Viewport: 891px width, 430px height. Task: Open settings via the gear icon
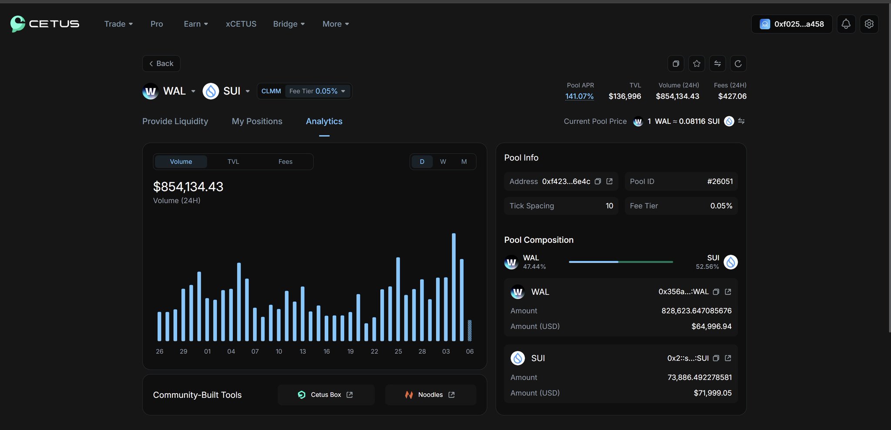(x=869, y=24)
